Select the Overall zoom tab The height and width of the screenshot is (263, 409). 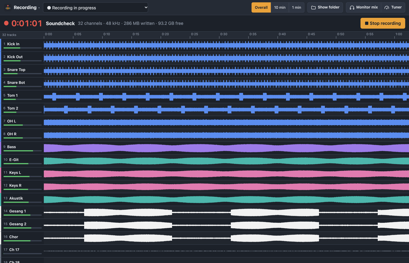[261, 7]
